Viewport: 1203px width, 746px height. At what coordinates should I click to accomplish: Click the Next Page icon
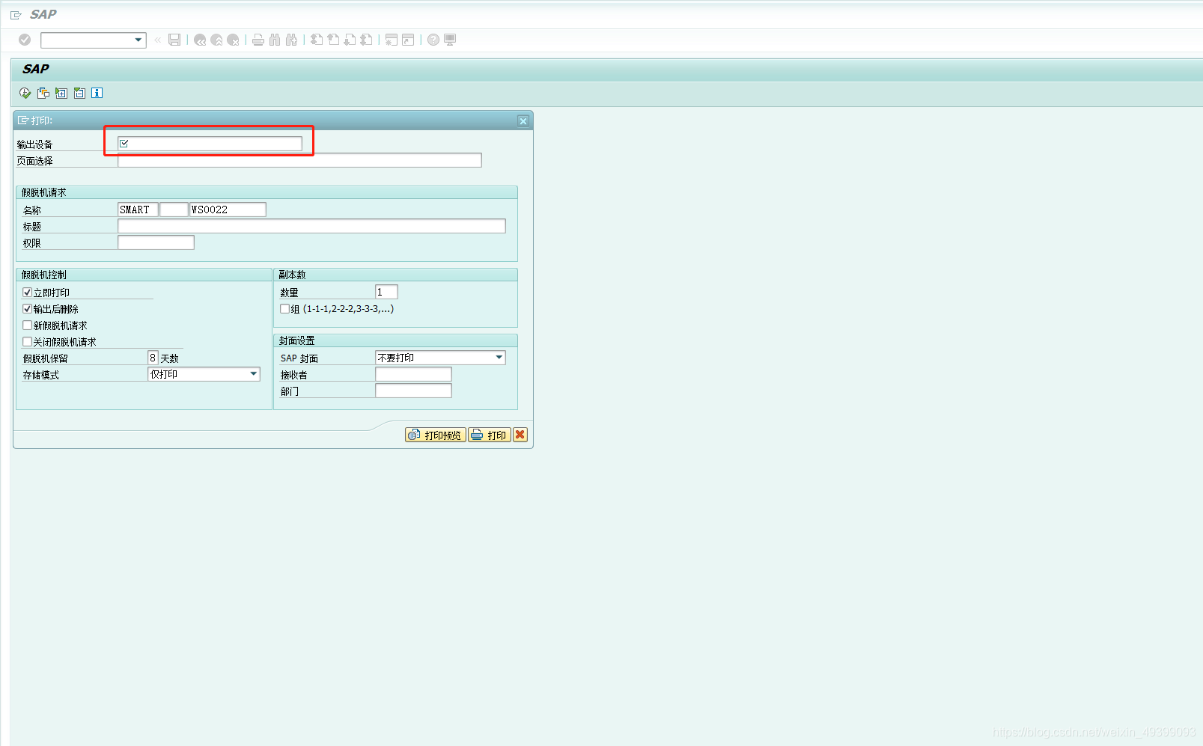point(350,40)
